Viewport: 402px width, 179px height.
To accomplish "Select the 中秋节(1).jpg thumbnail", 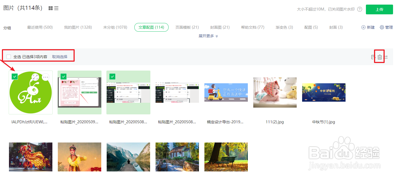I will click(324, 92).
